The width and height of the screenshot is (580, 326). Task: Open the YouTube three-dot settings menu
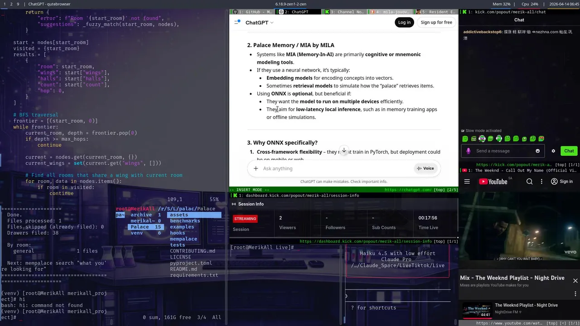541,182
